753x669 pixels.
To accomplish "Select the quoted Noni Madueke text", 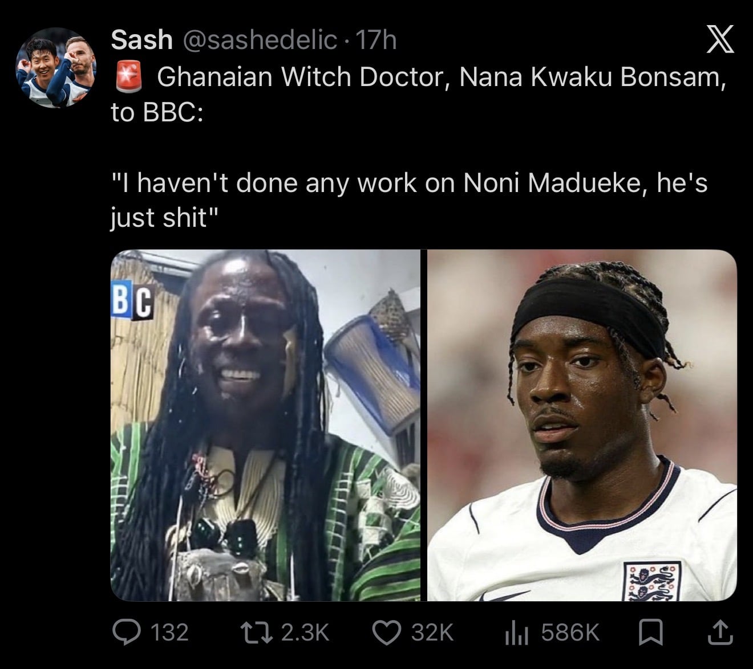I will coord(409,199).
